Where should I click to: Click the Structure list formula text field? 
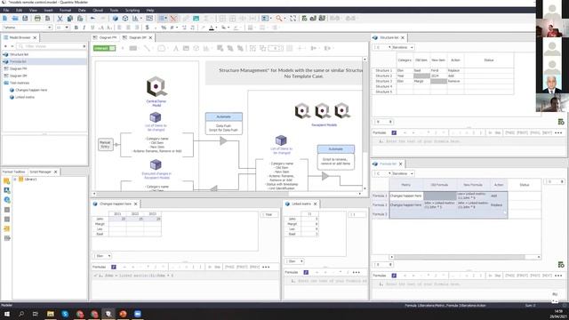pos(469,141)
